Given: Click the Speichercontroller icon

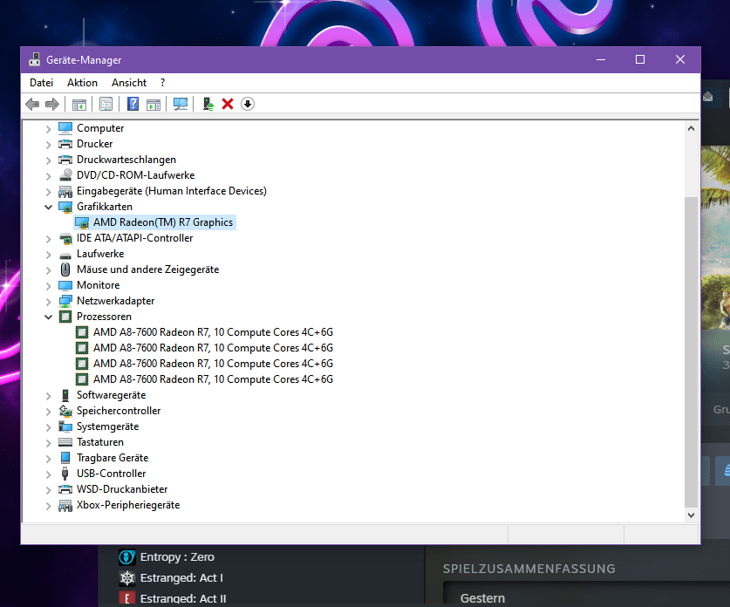Looking at the screenshot, I should point(65,411).
